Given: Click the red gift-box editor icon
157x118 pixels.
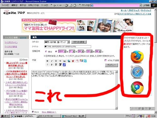Looking at the screenshot, I should (x=73, y=61).
